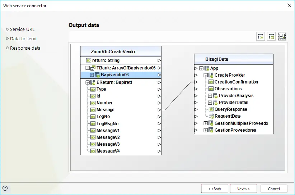This screenshot has height=195, width=295.
Task: Go to the Service URL step
Action: (x=22, y=29)
